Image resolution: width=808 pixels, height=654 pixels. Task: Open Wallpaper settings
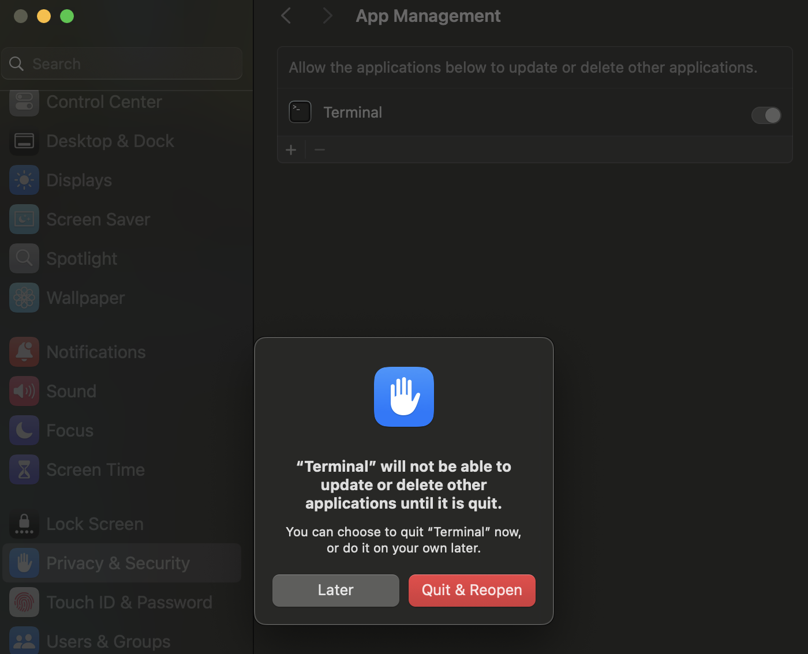[x=122, y=298]
